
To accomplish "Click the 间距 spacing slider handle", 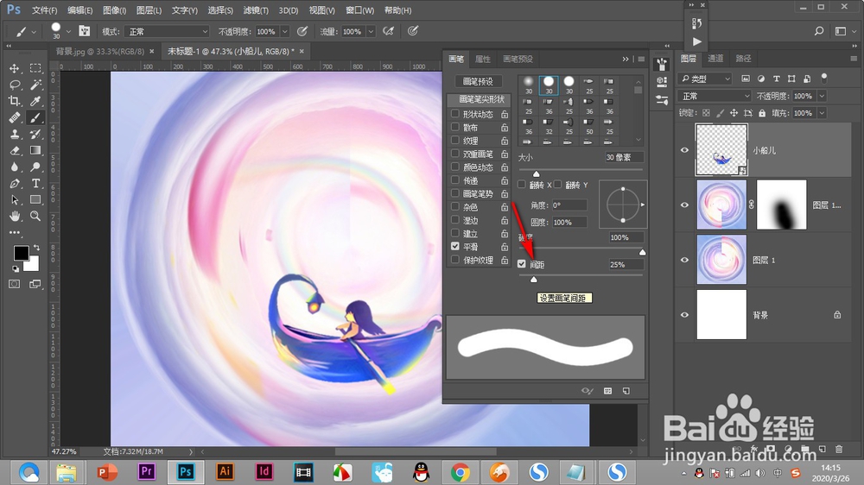I will pos(533,279).
